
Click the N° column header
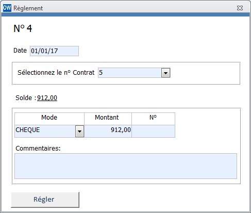[153, 119]
